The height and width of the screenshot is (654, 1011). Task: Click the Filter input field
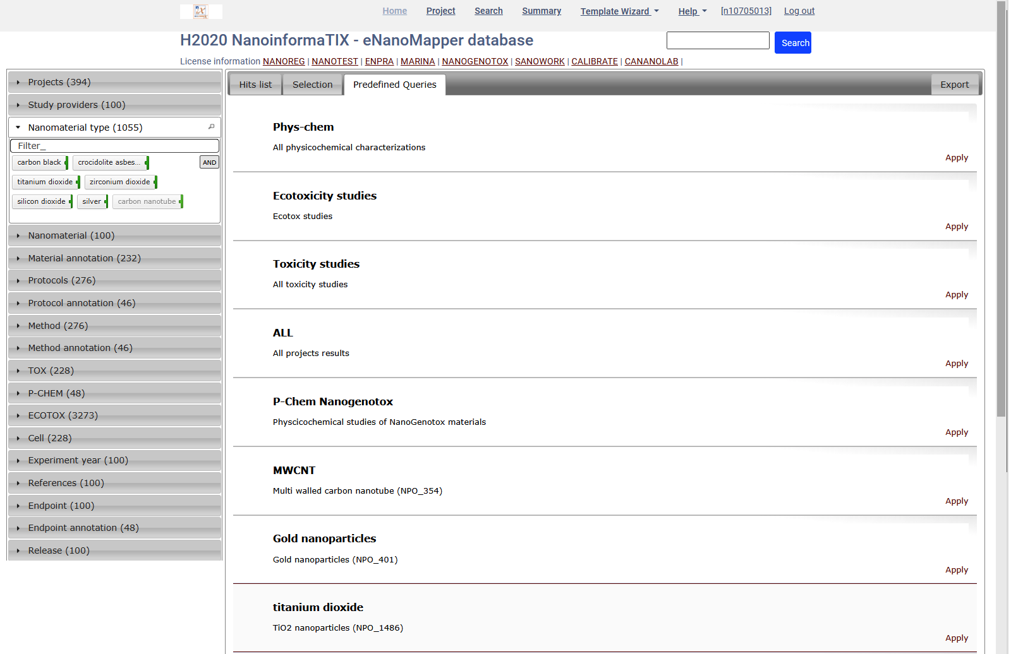[x=114, y=145]
